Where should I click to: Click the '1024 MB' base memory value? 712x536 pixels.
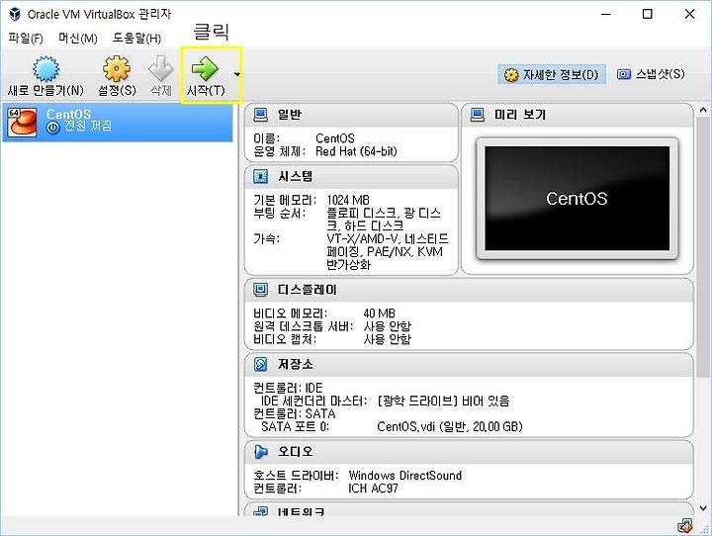[x=348, y=200]
